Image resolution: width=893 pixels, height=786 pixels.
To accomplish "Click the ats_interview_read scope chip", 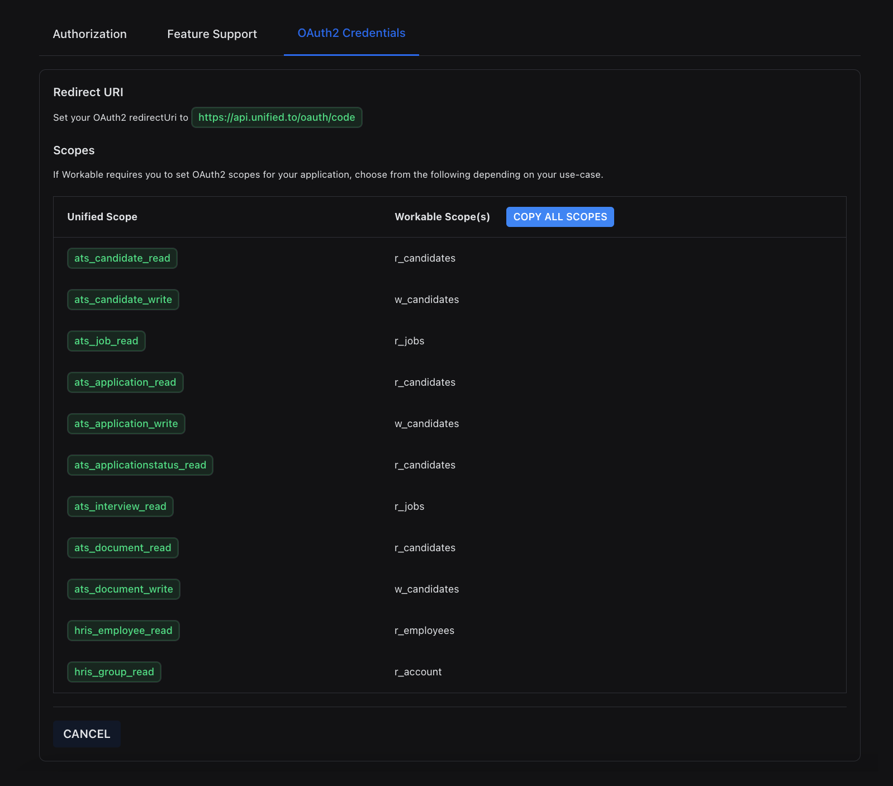I will (x=120, y=506).
